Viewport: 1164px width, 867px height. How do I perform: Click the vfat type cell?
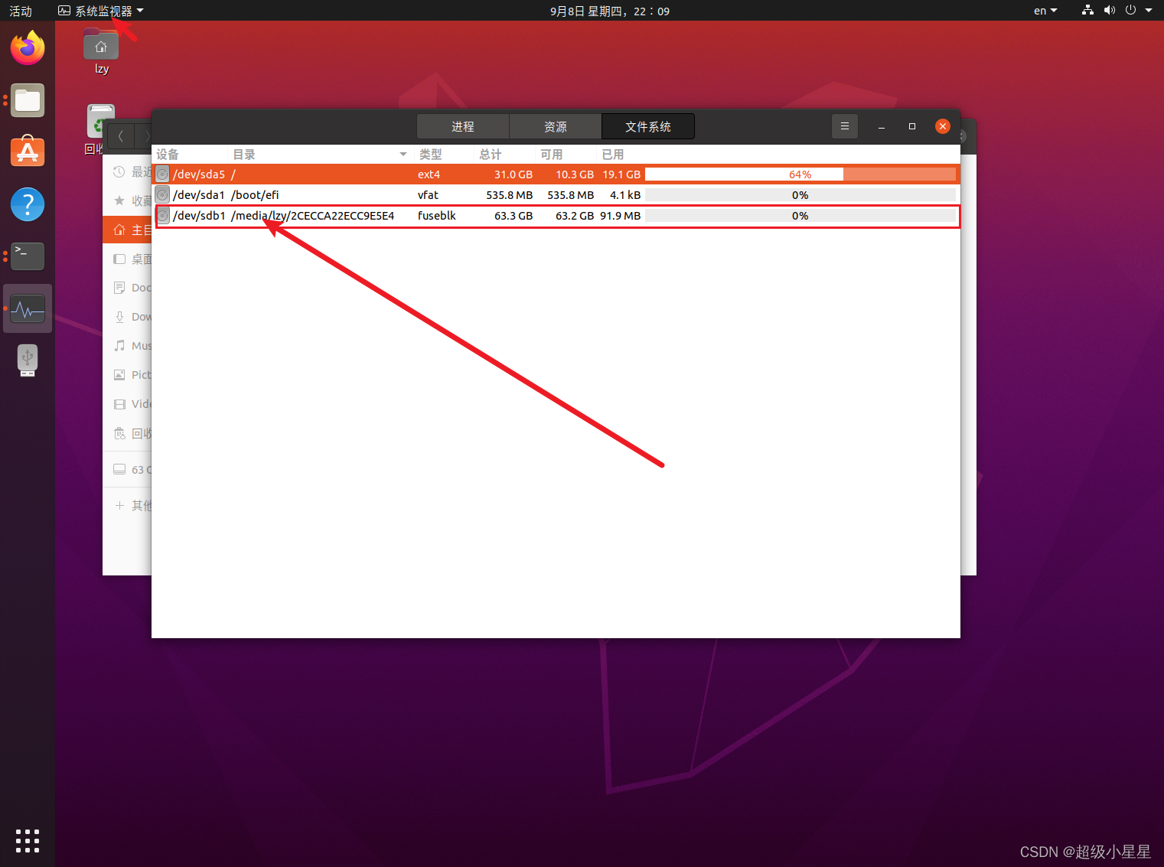[x=428, y=195]
